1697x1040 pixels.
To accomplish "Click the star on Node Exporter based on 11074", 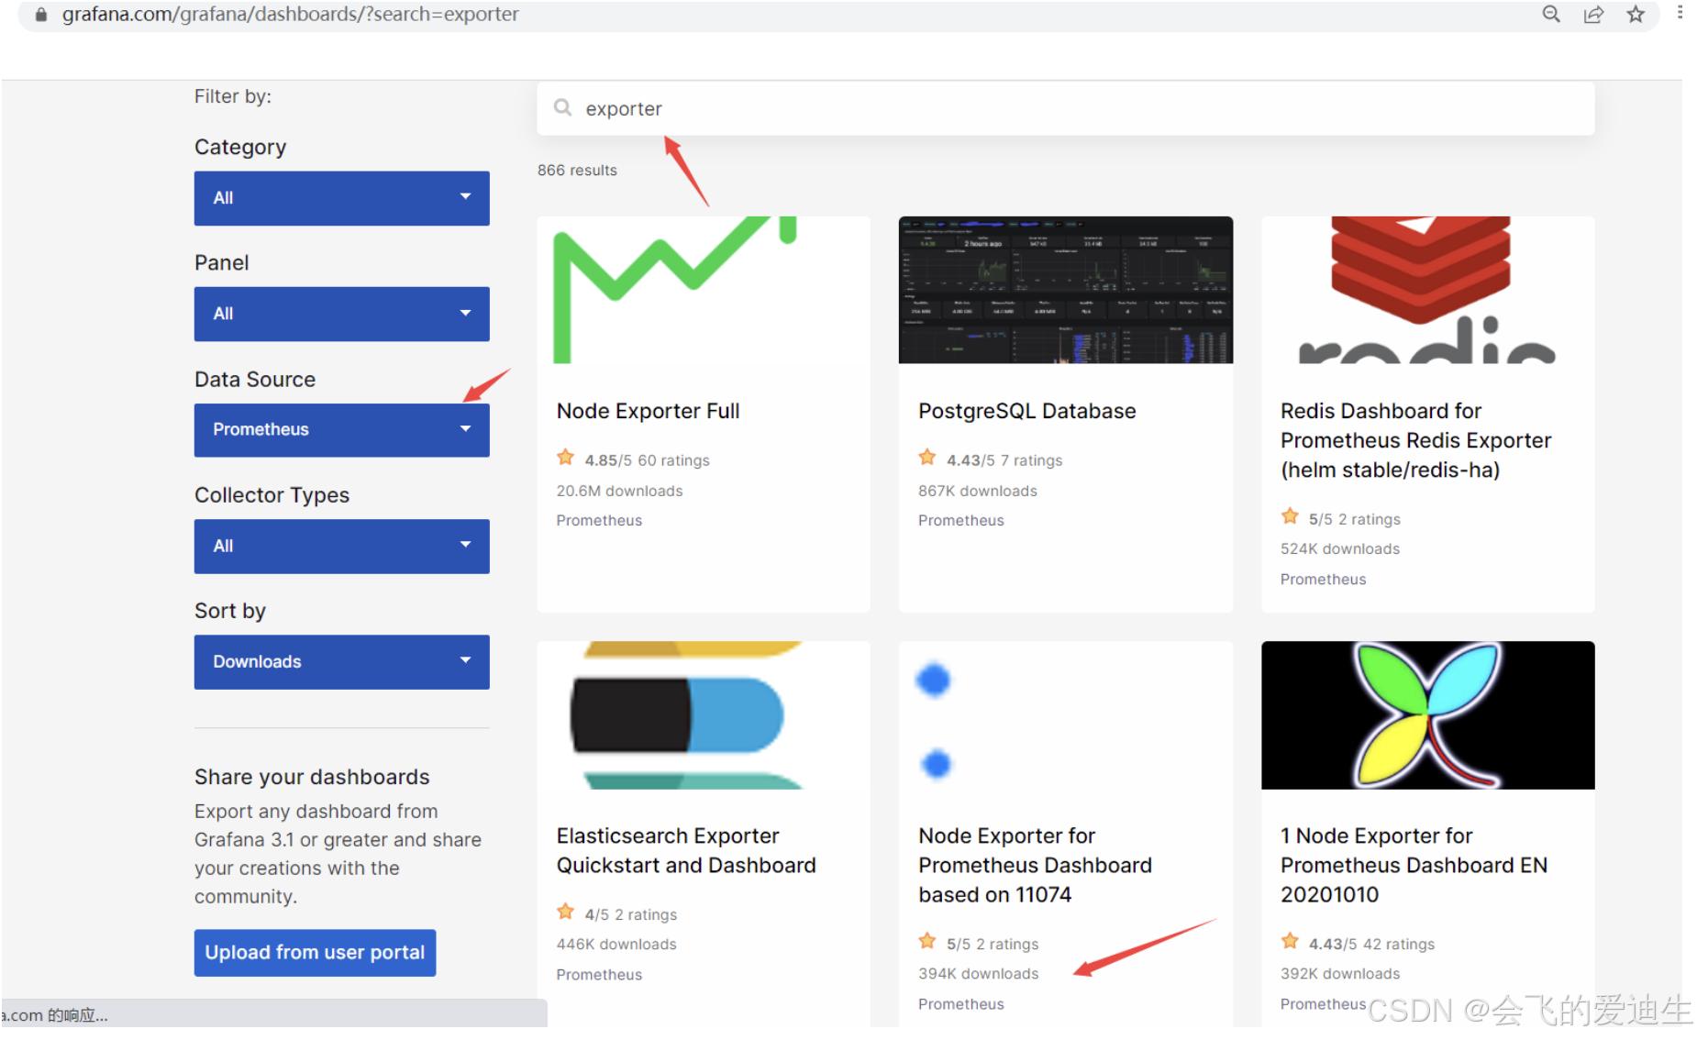I will click(927, 942).
